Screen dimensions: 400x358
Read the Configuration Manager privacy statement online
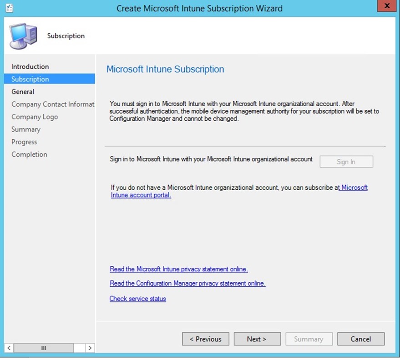click(x=187, y=283)
